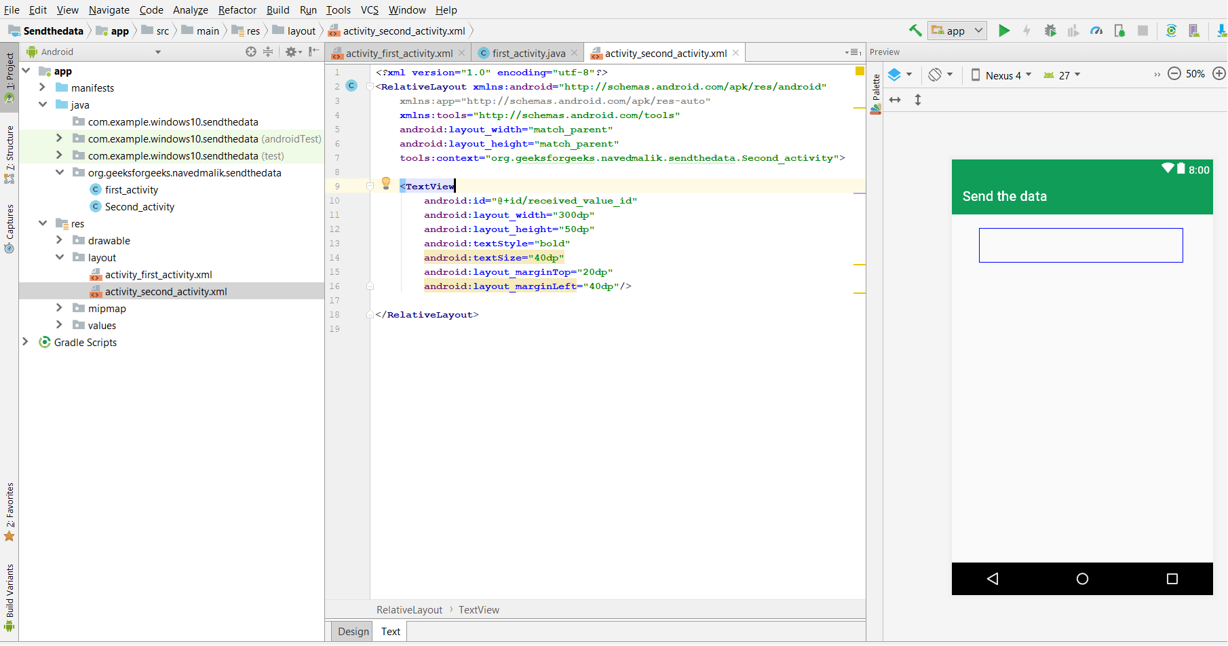Click Sync Project with Gradle Files icon

click(x=1171, y=31)
